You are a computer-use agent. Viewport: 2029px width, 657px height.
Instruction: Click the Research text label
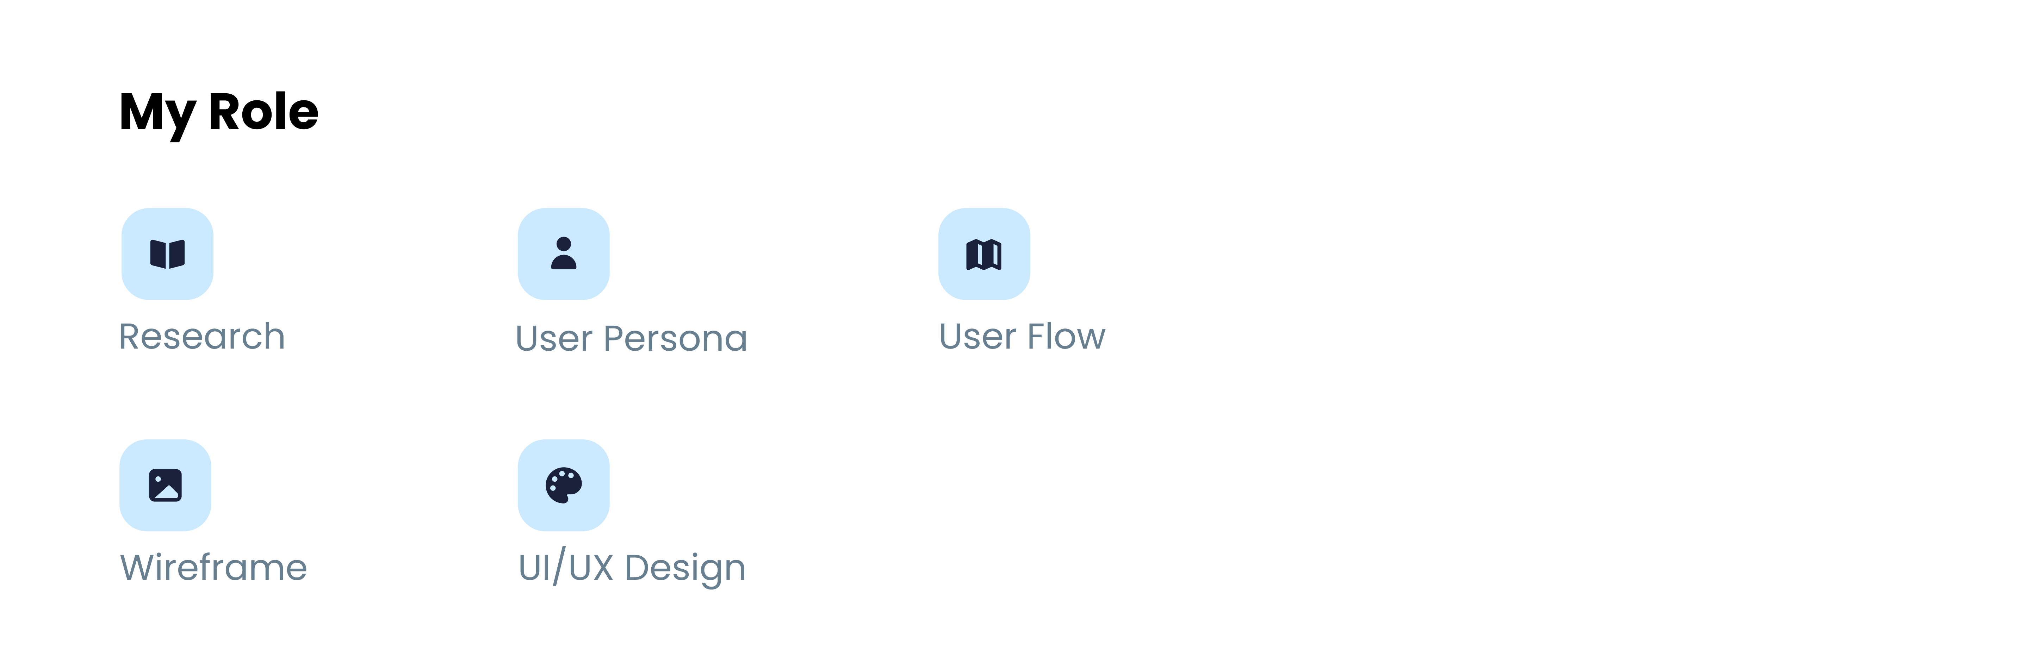201,337
